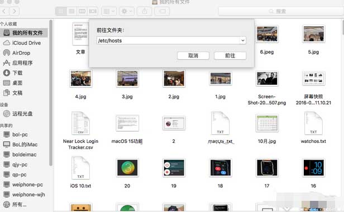Switch to list view in the toolbar
344x212 pixels.
[x=71, y=11]
